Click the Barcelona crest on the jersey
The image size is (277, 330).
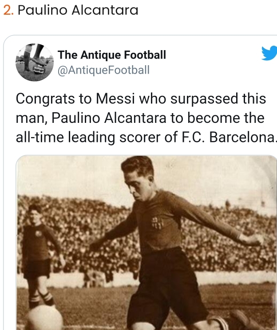pyautogui.click(x=157, y=222)
